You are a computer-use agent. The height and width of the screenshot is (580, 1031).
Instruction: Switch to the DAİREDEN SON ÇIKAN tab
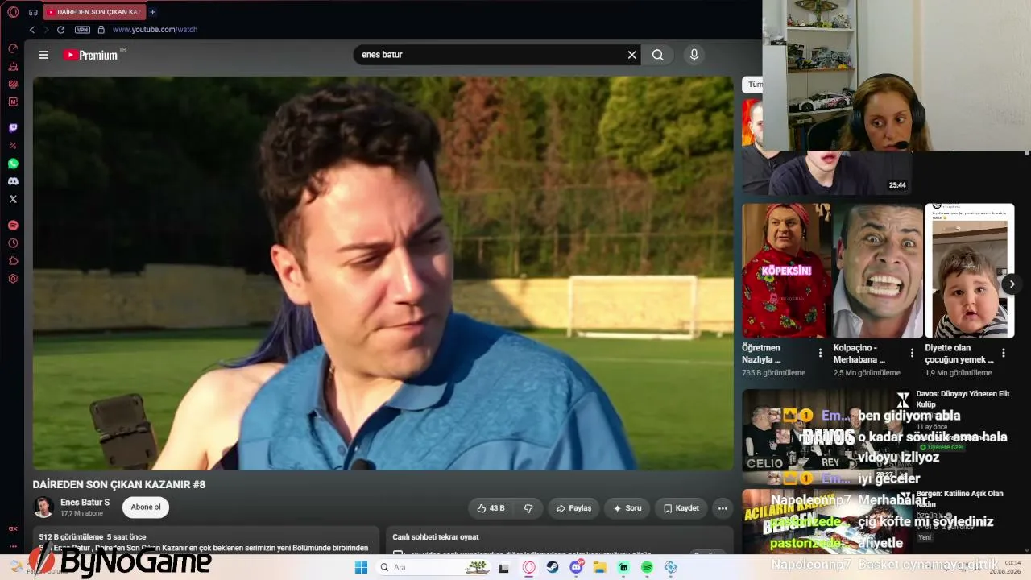[x=95, y=12]
